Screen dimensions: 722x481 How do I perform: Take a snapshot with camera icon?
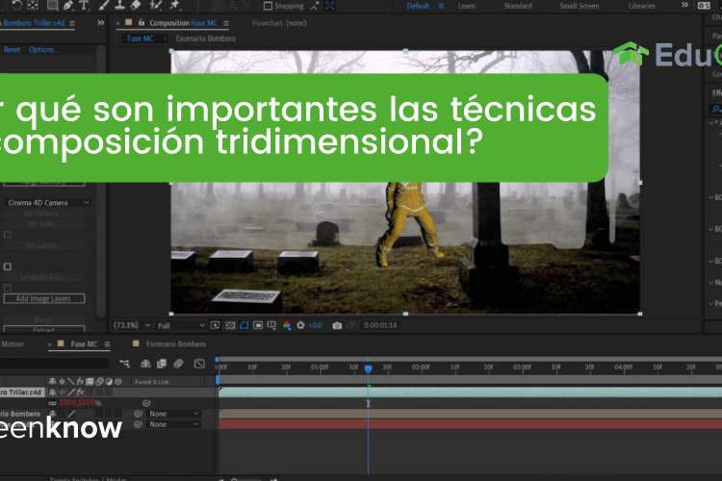pyautogui.click(x=337, y=325)
